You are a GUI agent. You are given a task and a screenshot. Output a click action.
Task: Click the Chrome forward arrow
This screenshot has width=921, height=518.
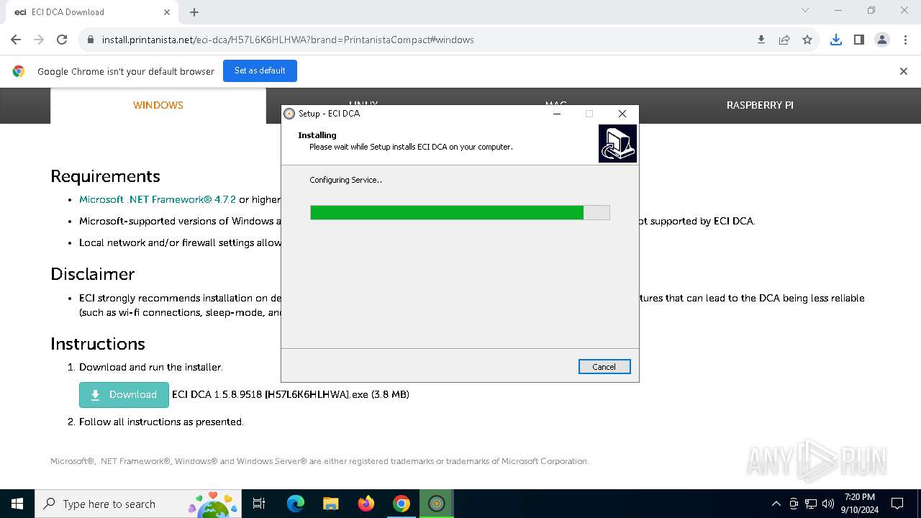(39, 40)
